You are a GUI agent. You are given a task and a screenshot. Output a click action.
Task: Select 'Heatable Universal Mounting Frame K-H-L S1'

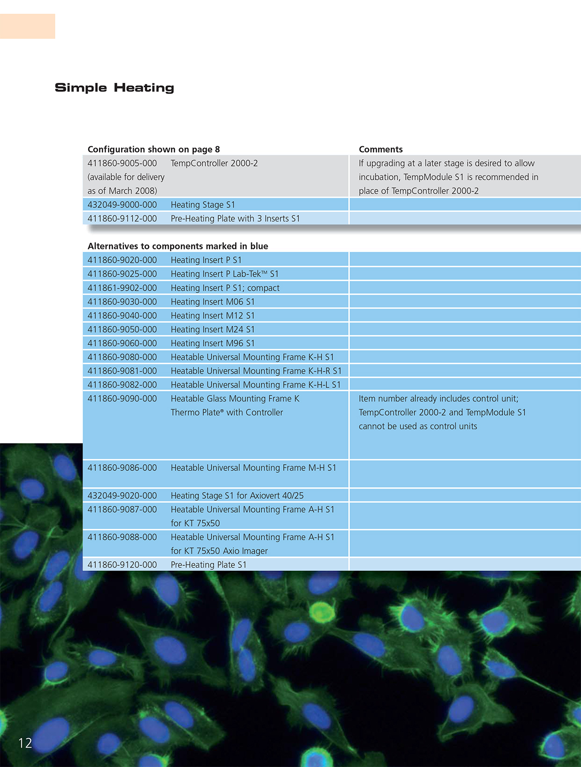coord(256,385)
